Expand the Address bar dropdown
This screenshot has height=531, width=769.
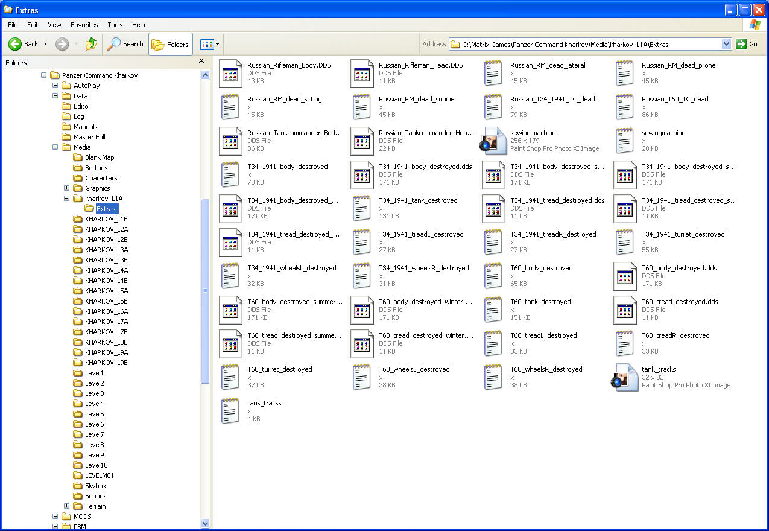coord(727,44)
